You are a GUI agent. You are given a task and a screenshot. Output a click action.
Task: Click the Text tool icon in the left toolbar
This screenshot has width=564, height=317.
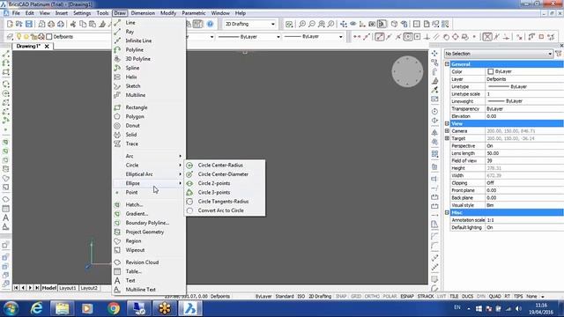click(x=6, y=217)
